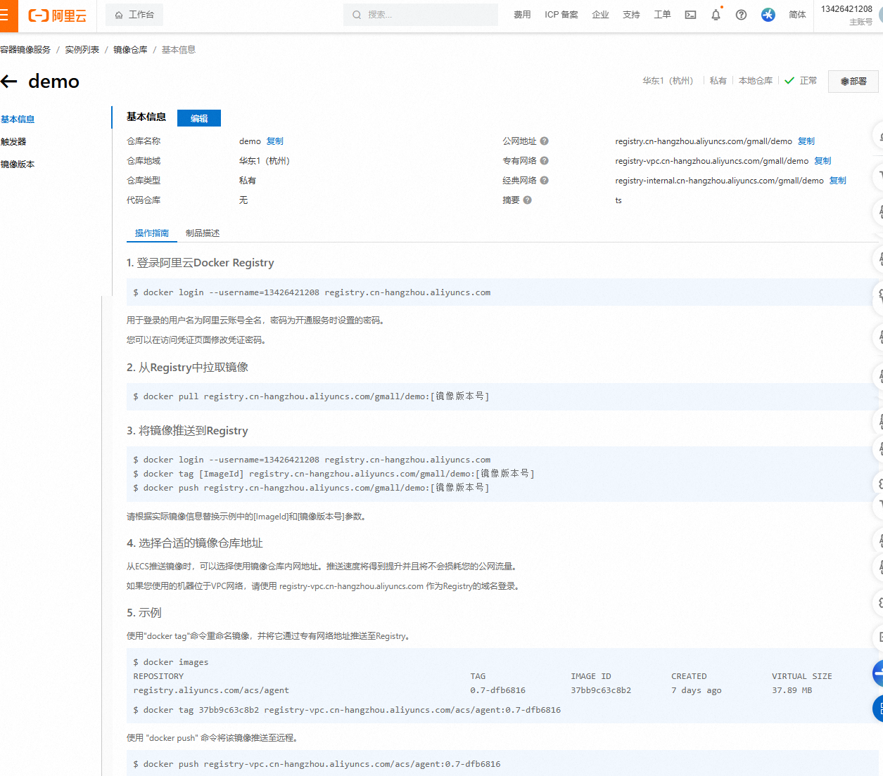This screenshot has width=883, height=776.
Task: Click registry-vpc.cn-hangzhou.aliyuncs.com in section 4 text
Action: pos(351,586)
